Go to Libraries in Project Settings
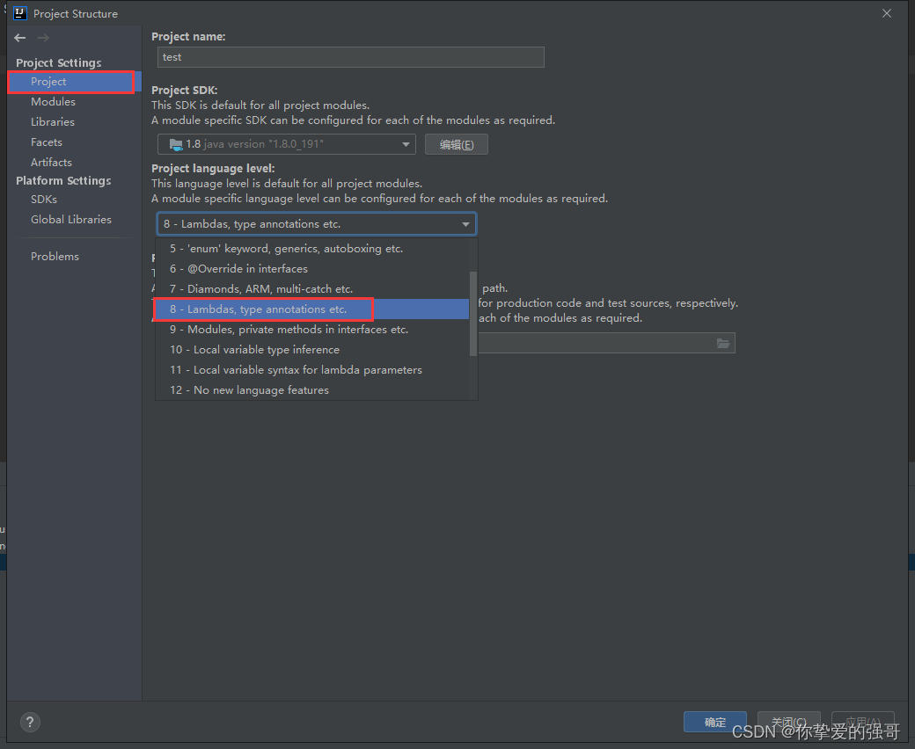Screen dimensions: 915x749 point(53,122)
